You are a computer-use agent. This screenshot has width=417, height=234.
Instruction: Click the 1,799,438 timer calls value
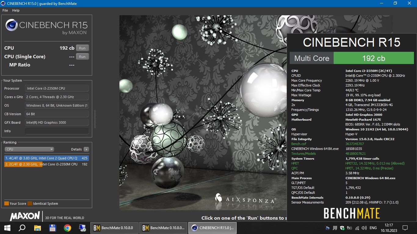[362, 158]
